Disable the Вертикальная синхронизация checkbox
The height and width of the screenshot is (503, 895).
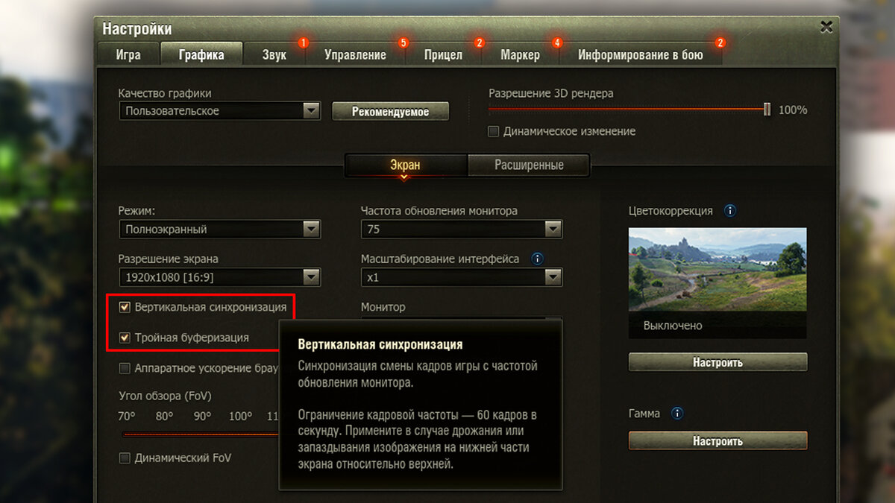(125, 307)
